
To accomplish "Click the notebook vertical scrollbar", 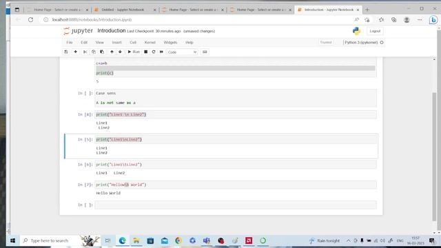I will point(434,156).
